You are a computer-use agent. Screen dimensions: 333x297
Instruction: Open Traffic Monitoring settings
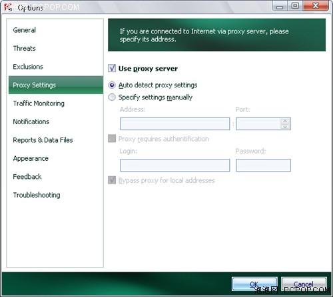(39, 103)
